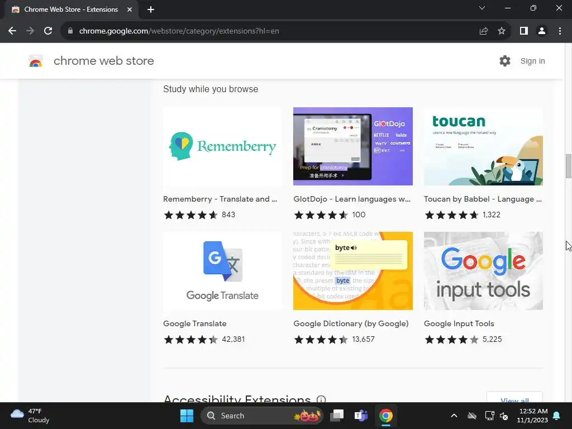Open the Rememberry extension thumbnail
Screen dimensions: 572x429
(x=222, y=146)
